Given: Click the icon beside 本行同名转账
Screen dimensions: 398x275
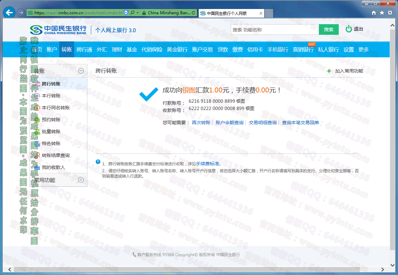Looking at the screenshot, I should coord(37,108).
